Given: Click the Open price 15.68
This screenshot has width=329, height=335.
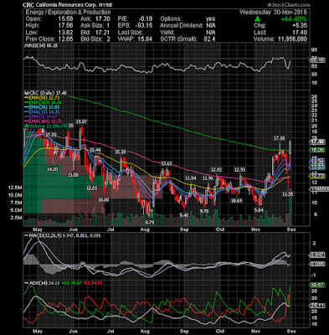Looking at the screenshot, I should pyautogui.click(x=66, y=19).
